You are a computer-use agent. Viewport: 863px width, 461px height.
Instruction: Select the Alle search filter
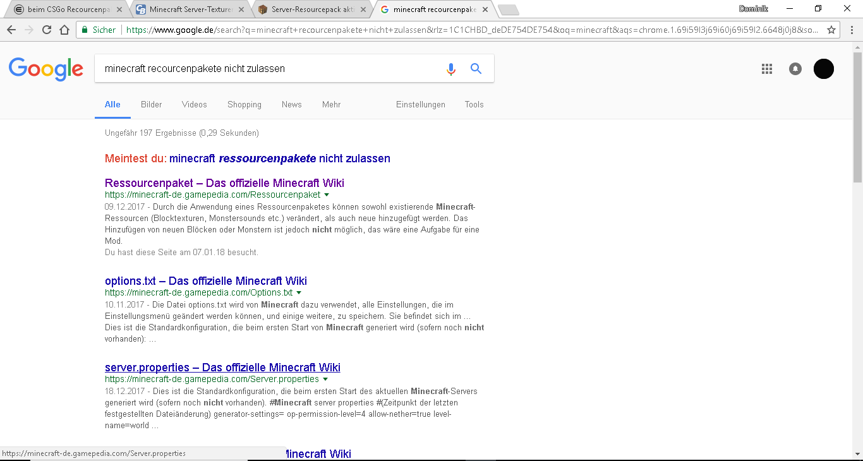click(112, 105)
